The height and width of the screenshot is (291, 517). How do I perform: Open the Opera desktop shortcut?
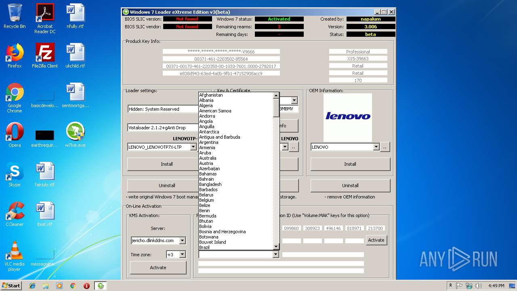pyautogui.click(x=15, y=135)
